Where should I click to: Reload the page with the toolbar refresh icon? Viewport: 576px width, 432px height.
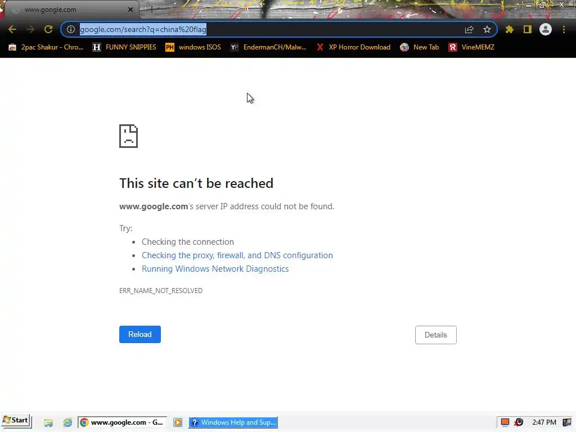tap(48, 29)
